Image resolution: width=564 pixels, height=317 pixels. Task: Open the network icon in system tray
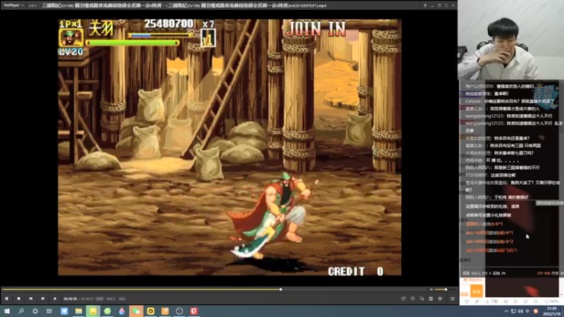(514, 311)
